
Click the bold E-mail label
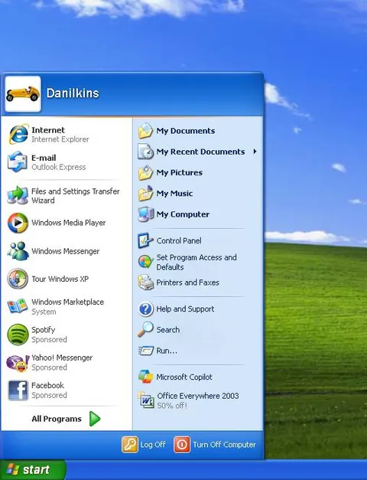pos(44,158)
